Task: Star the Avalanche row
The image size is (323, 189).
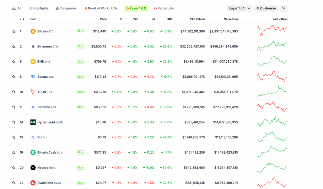Action: 14,183
